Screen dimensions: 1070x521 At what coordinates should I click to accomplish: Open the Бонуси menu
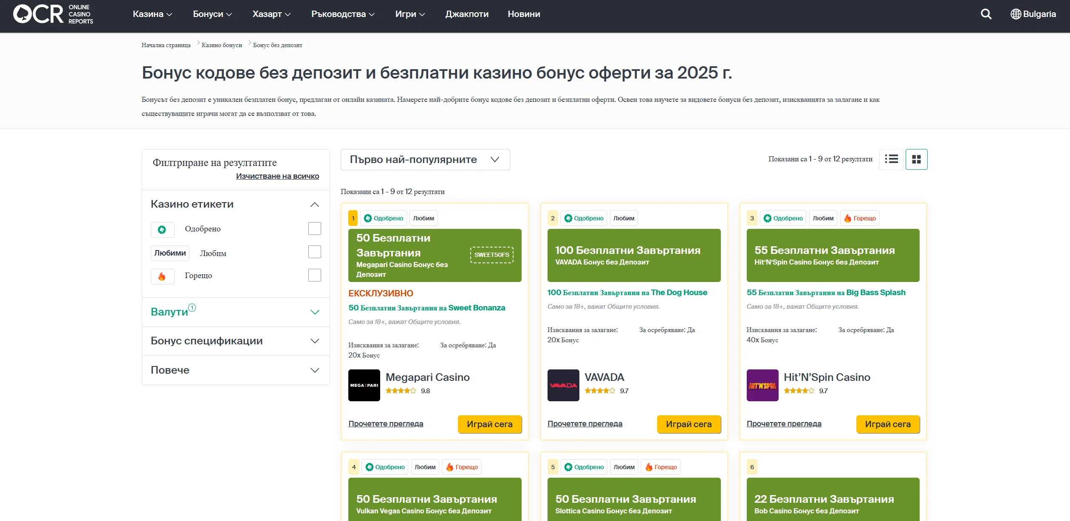point(212,14)
